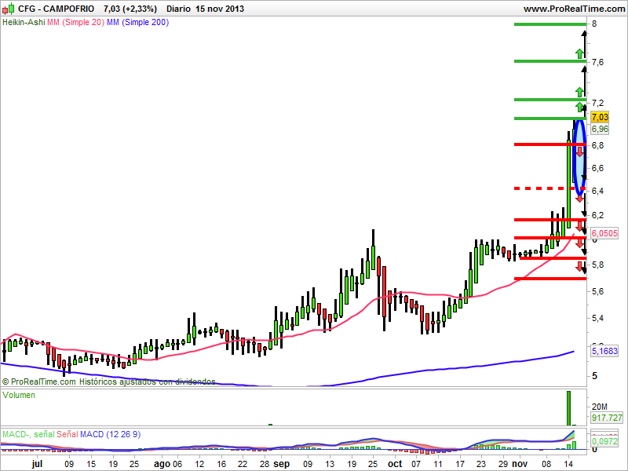628x471 pixels.
Task: Click the oct label on time axis
Action: point(395,464)
